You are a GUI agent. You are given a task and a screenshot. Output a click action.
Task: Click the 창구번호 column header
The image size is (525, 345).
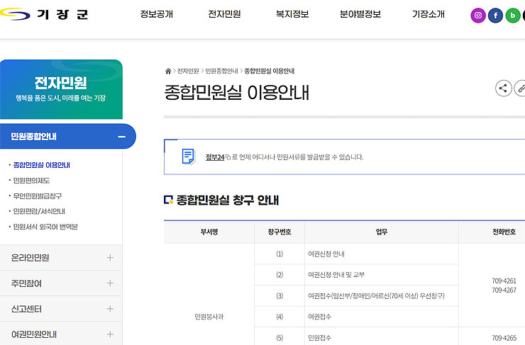pos(280,232)
